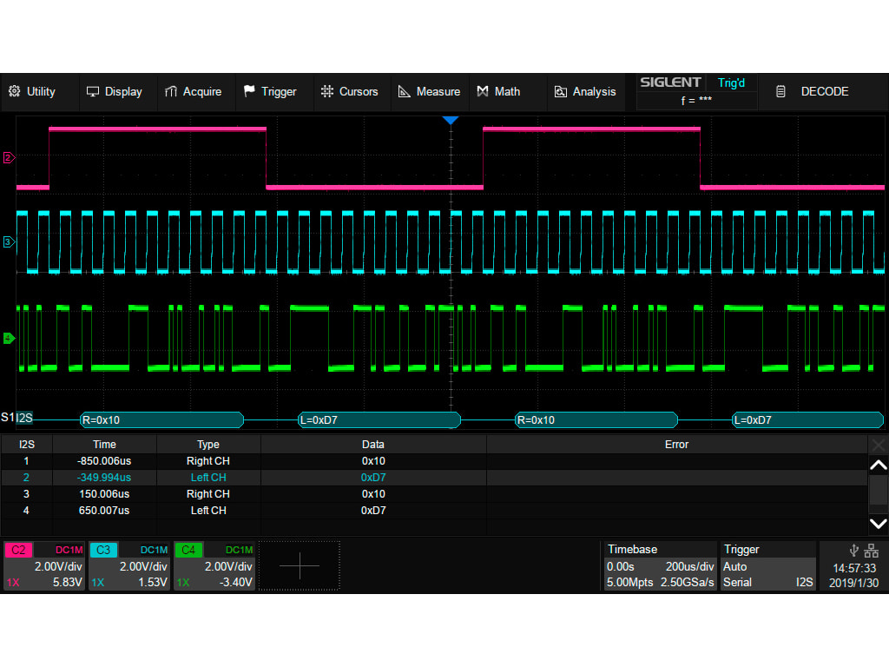Image resolution: width=889 pixels, height=667 pixels.
Task: Open the Timebase settings panel
Action: tap(660, 565)
